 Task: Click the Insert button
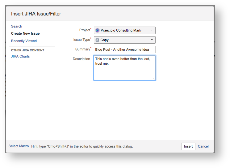tap(188, 146)
